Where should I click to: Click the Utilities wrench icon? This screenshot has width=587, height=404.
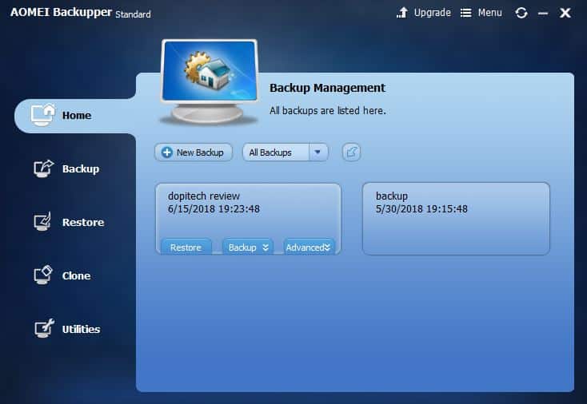[x=44, y=328]
